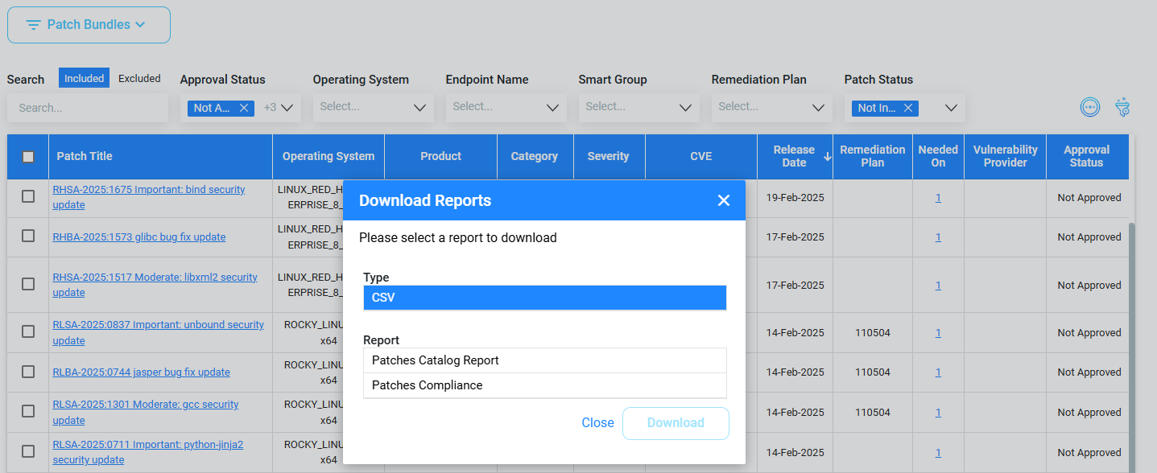Click Remediation Plan 110504 in jasper row
Image resolution: width=1157 pixels, height=473 pixels.
pos(873,372)
